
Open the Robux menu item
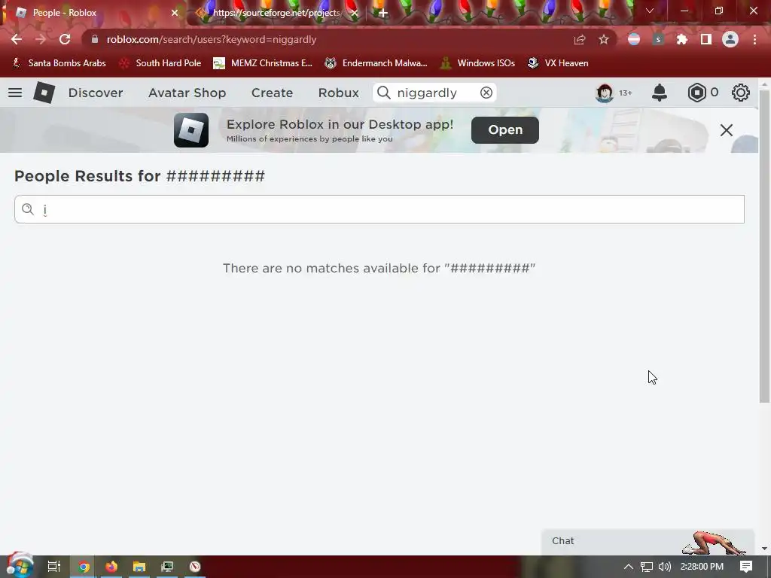tap(338, 93)
